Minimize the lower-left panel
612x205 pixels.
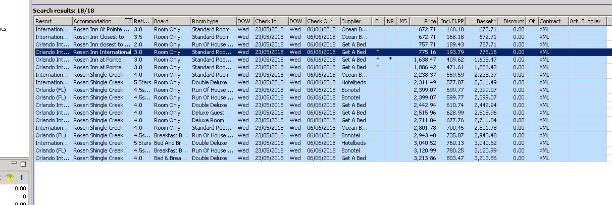[x=15, y=164]
